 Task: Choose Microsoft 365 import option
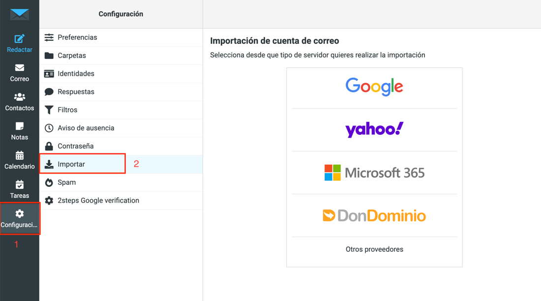tap(374, 173)
